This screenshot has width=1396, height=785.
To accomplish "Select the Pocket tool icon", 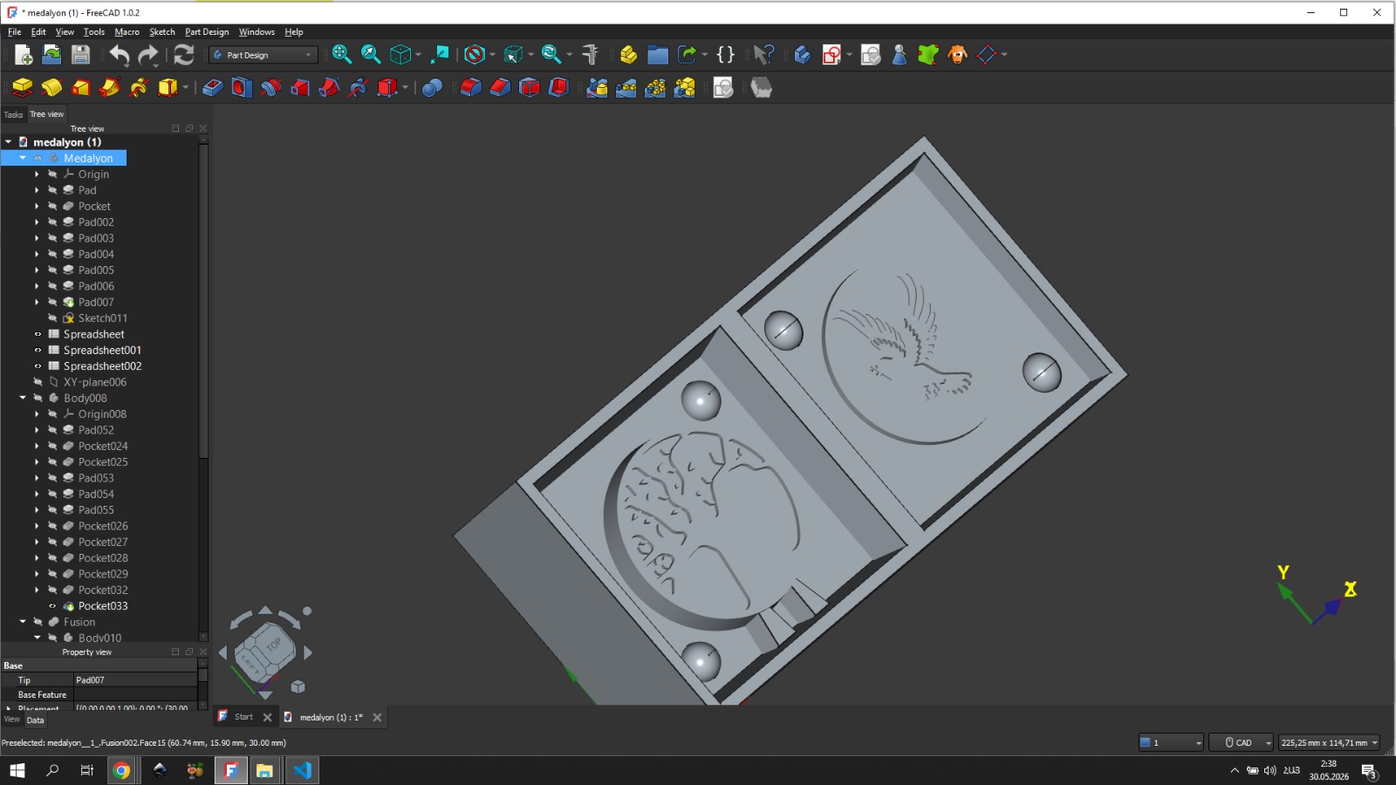I will tap(213, 87).
